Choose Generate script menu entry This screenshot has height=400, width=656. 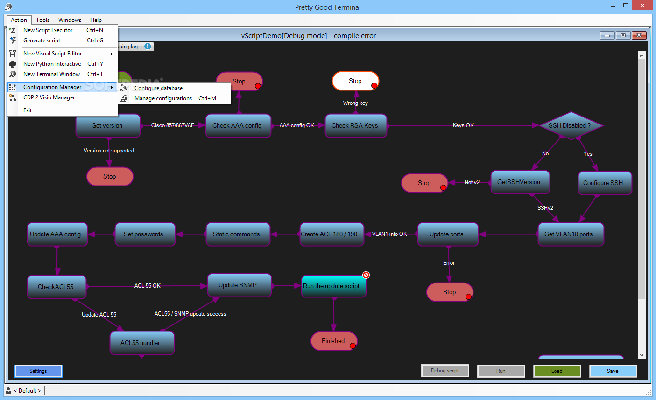62,41
